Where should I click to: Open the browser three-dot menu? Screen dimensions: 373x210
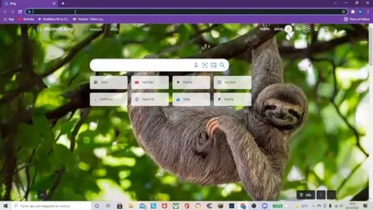[368, 12]
